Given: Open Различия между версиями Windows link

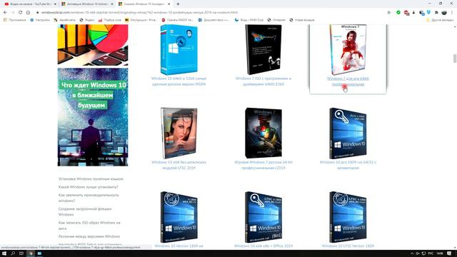Looking at the screenshot, I should coord(89,236).
